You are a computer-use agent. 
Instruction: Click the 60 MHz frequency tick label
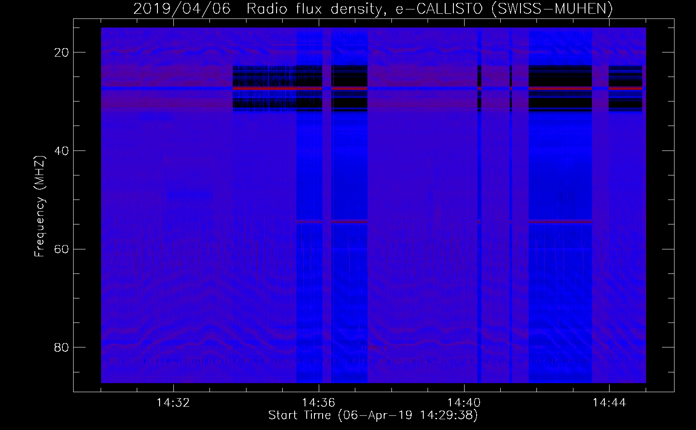pos(62,249)
